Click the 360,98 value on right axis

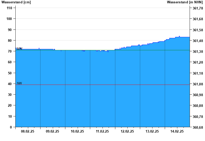pyautogui.click(x=198, y=95)
